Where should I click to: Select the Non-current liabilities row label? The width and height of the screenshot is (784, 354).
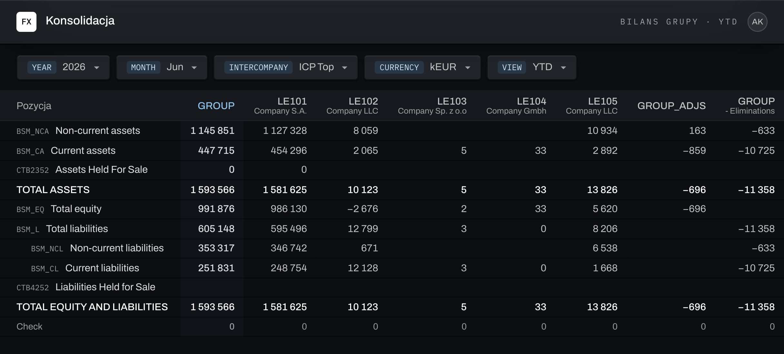click(x=117, y=248)
